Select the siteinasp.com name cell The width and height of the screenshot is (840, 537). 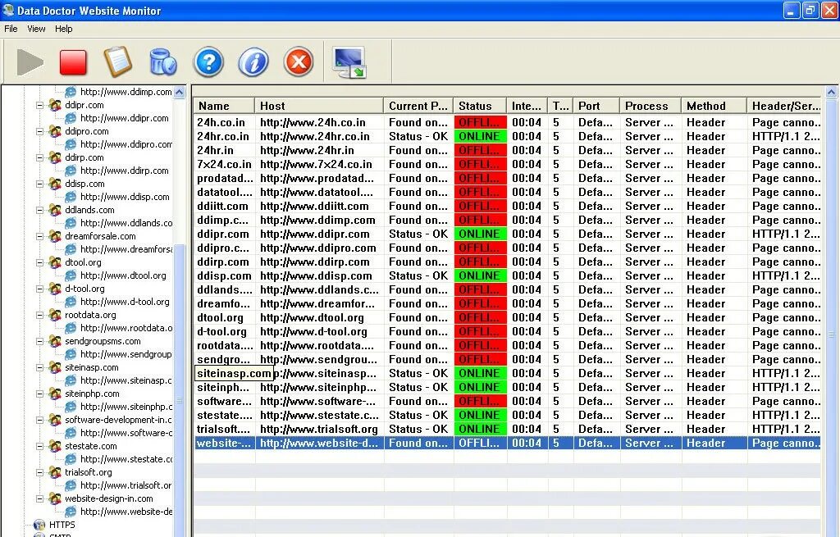234,373
